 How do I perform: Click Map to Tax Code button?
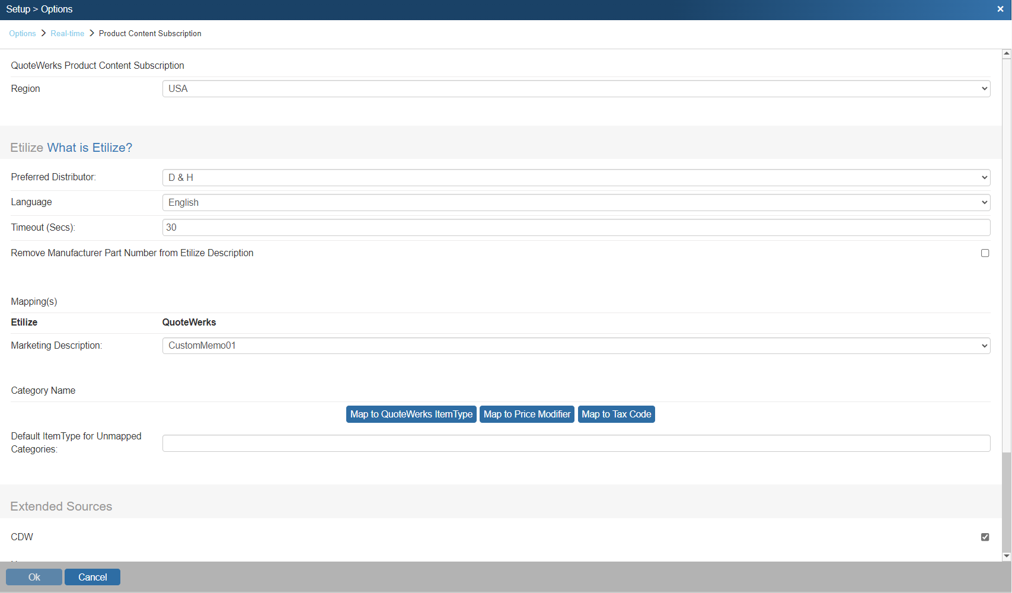(x=617, y=415)
